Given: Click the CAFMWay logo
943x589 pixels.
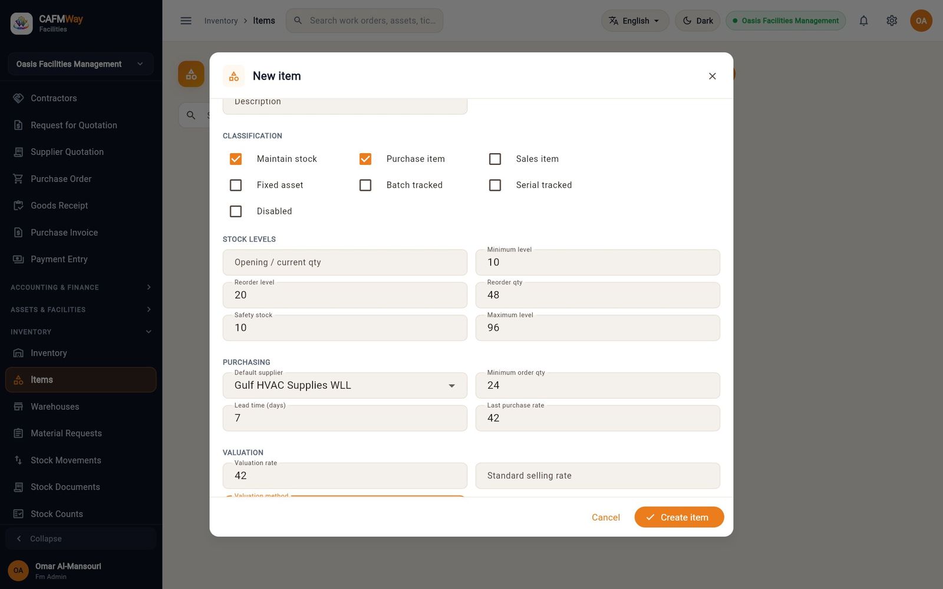Looking at the screenshot, I should [22, 24].
